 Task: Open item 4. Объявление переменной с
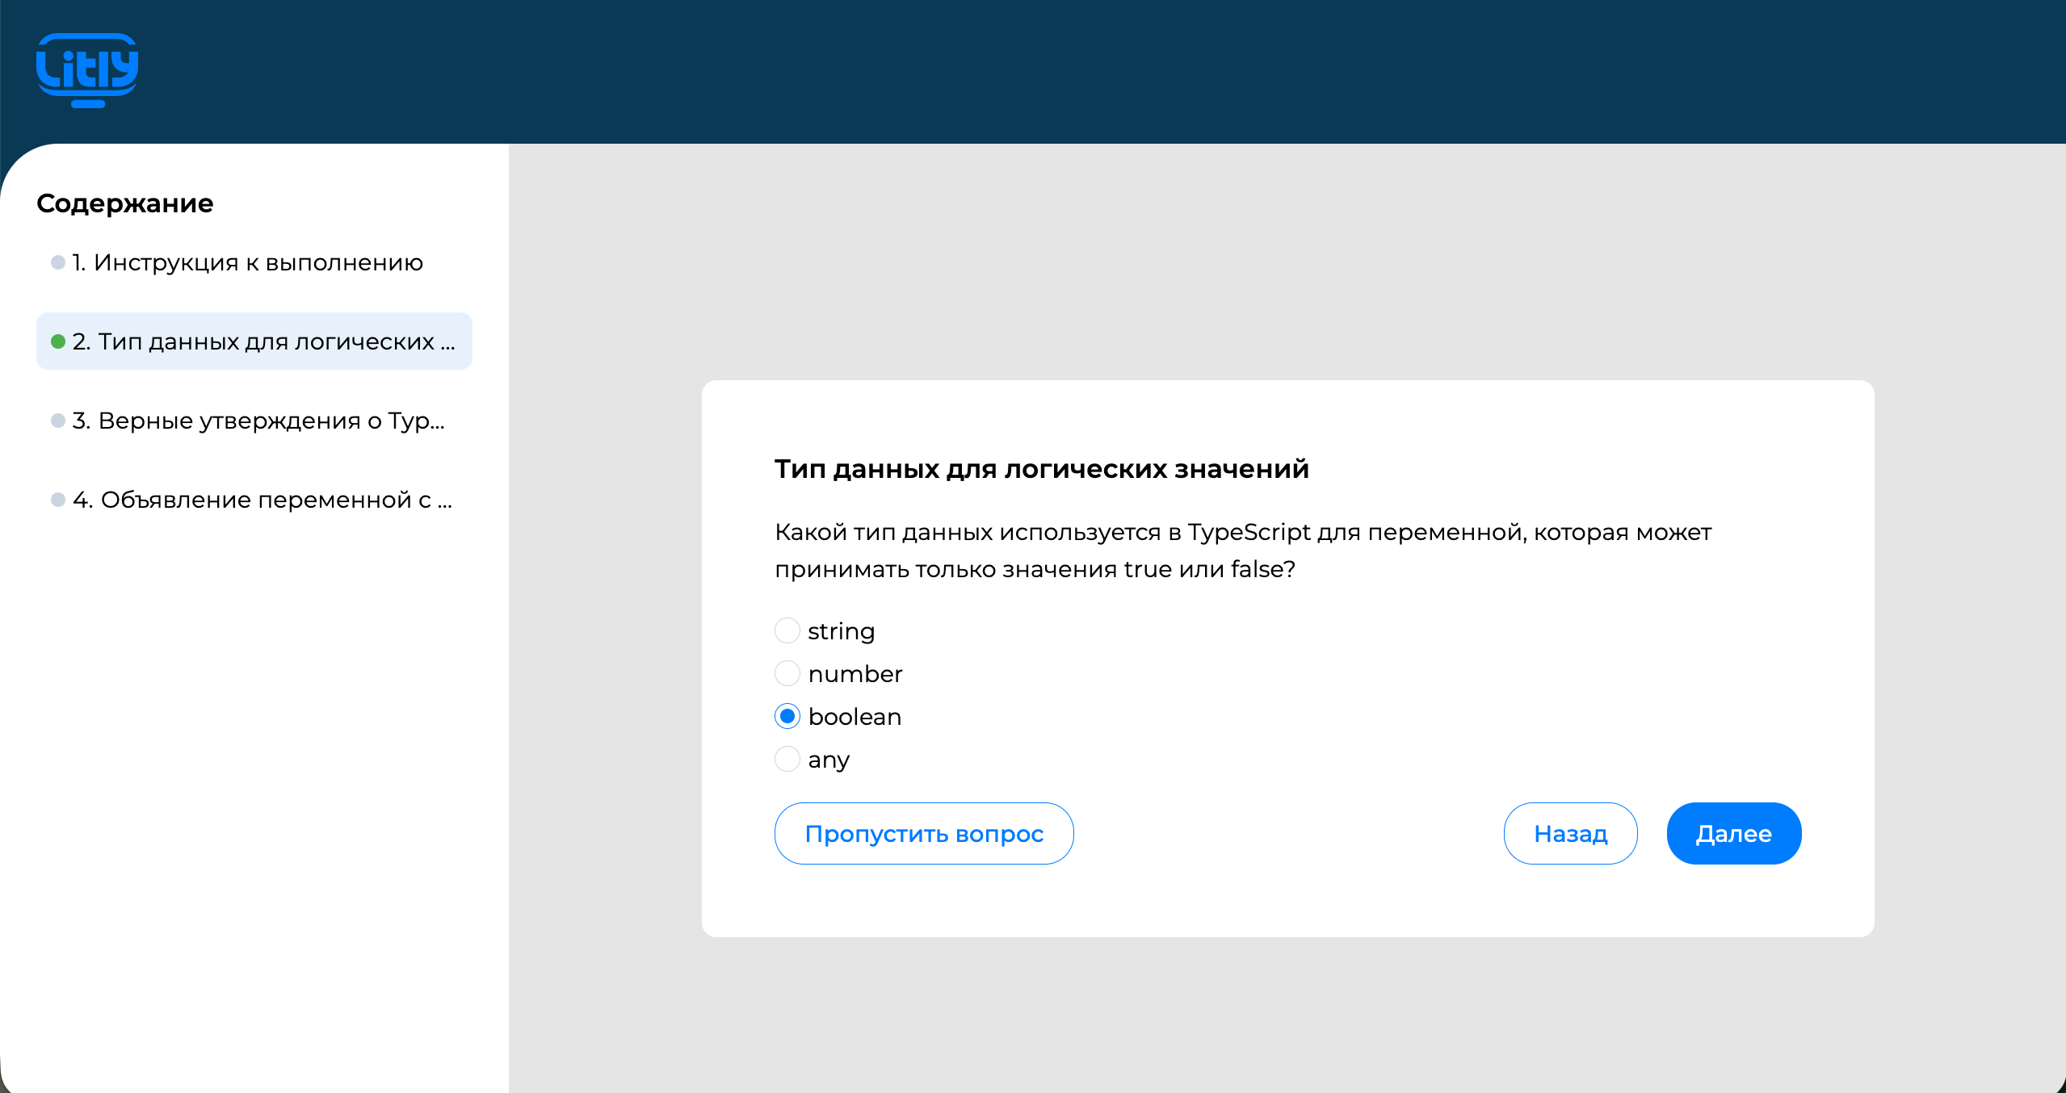(254, 500)
